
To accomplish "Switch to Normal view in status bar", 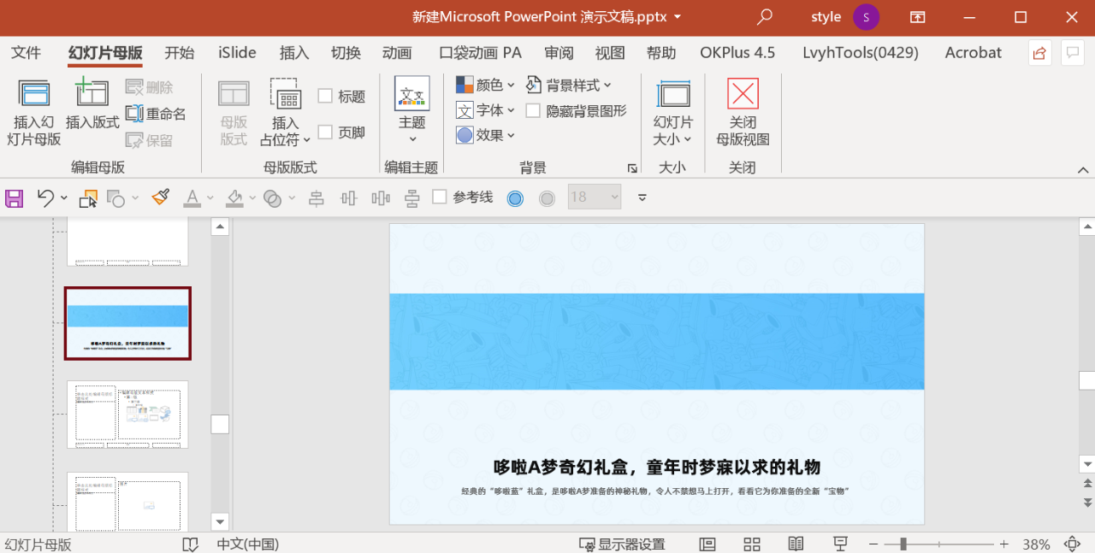I will point(707,544).
